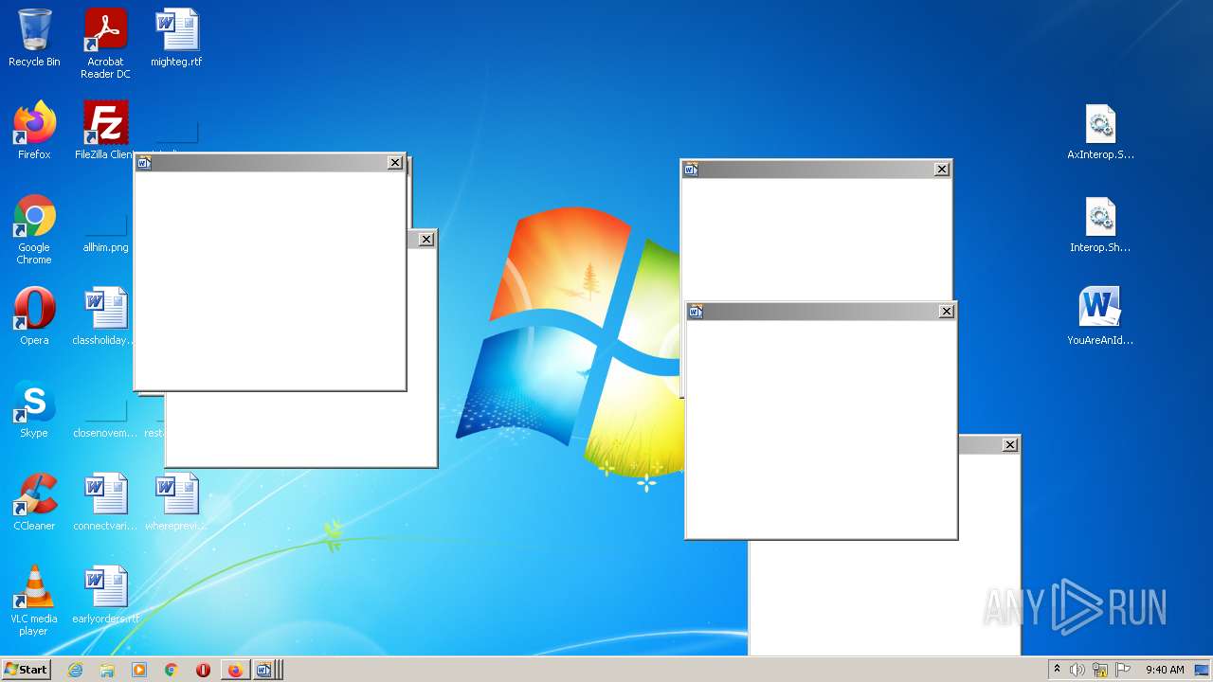Select the connectvari document icon
Image resolution: width=1213 pixels, height=682 pixels.
(105, 502)
